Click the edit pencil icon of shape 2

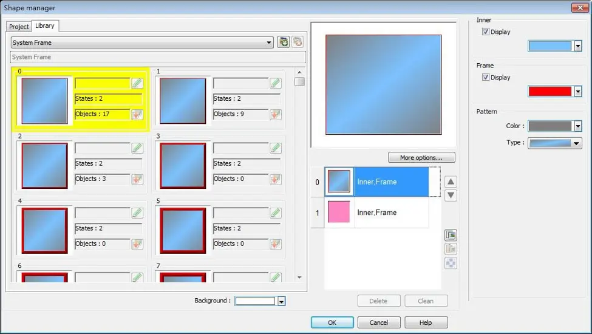click(x=137, y=148)
